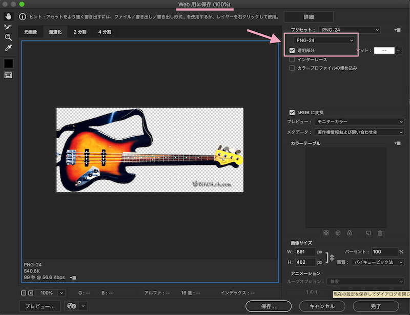Uncheck the 透明部分 transparency checkbox
This screenshot has height=315, width=410.
tap(292, 51)
